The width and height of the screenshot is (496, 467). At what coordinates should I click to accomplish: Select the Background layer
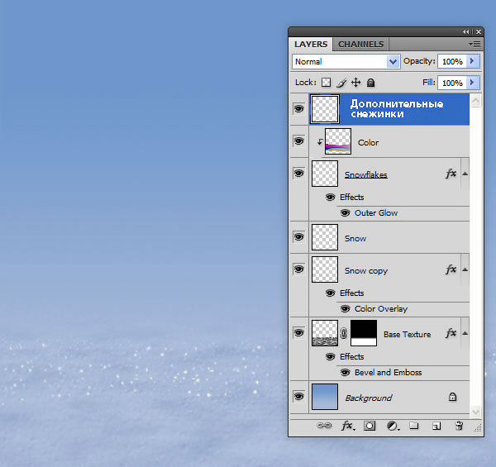389,397
